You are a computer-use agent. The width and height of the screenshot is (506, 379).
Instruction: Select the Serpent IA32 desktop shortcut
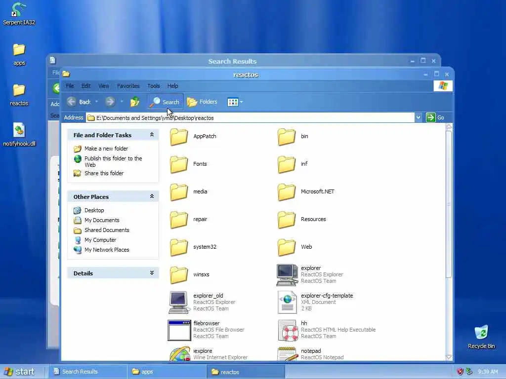coord(19,14)
